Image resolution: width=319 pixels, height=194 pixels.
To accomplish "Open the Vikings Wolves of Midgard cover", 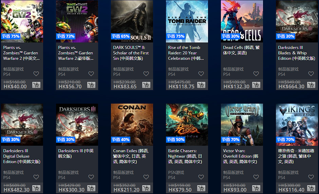I will [297, 125].
